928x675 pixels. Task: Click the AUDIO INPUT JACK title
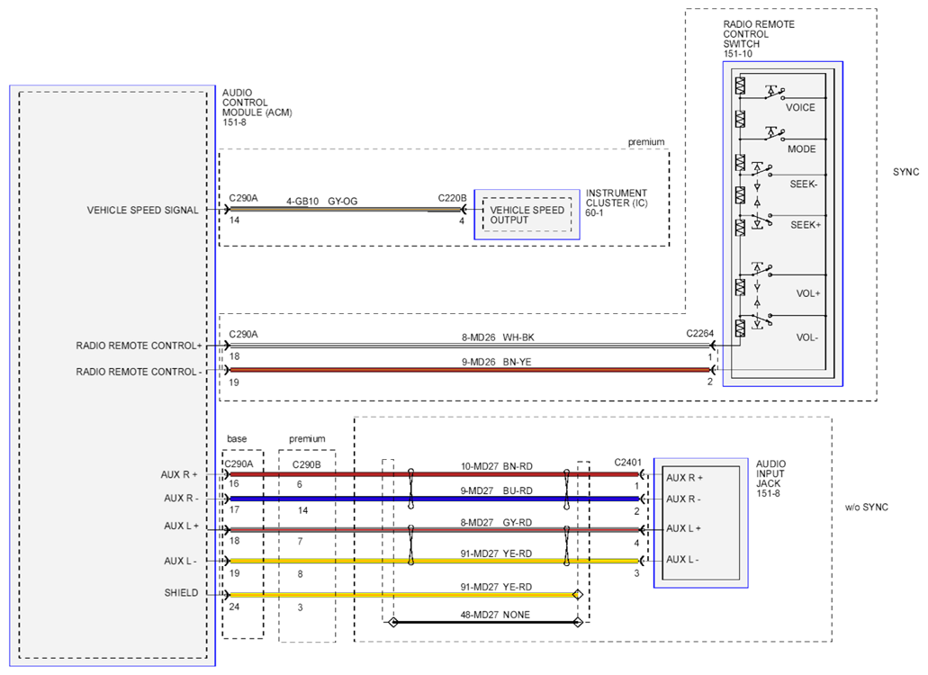[770, 474]
